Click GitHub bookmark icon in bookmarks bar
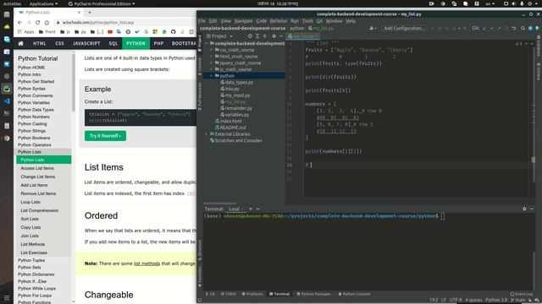Image resolution: width=542 pixels, height=304 pixels. 173,32
